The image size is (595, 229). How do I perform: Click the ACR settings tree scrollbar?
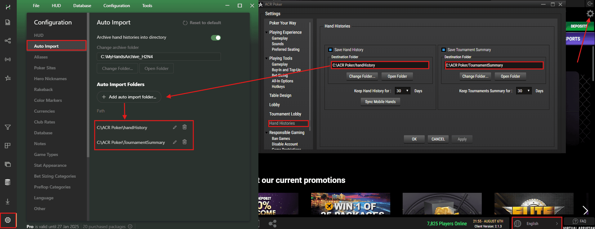point(310,76)
